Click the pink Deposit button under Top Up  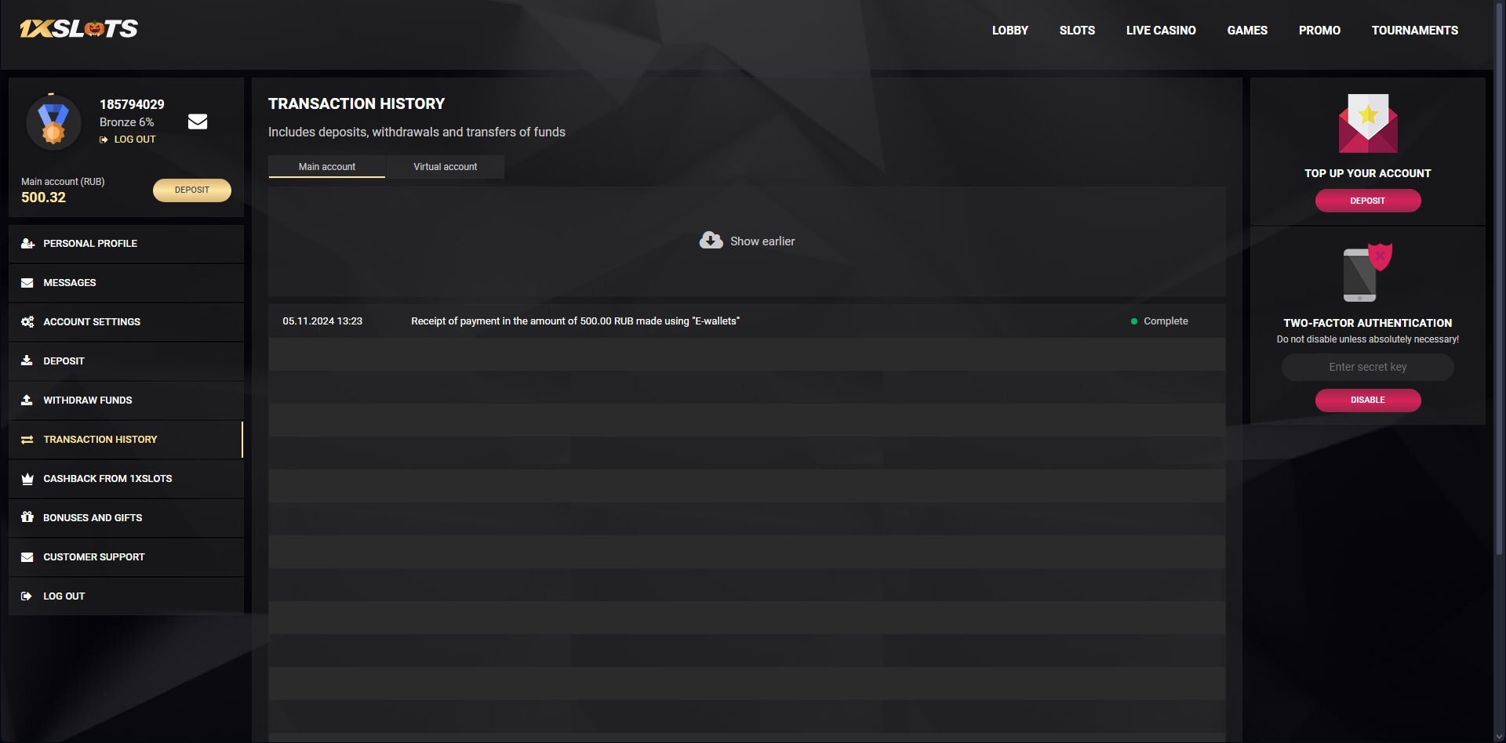click(x=1367, y=201)
